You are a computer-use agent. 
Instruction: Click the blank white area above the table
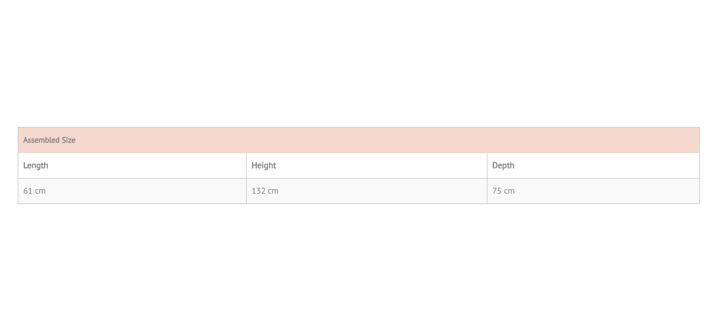(x=358, y=64)
